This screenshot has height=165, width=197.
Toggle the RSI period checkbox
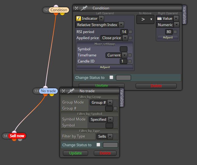(x=130, y=32)
